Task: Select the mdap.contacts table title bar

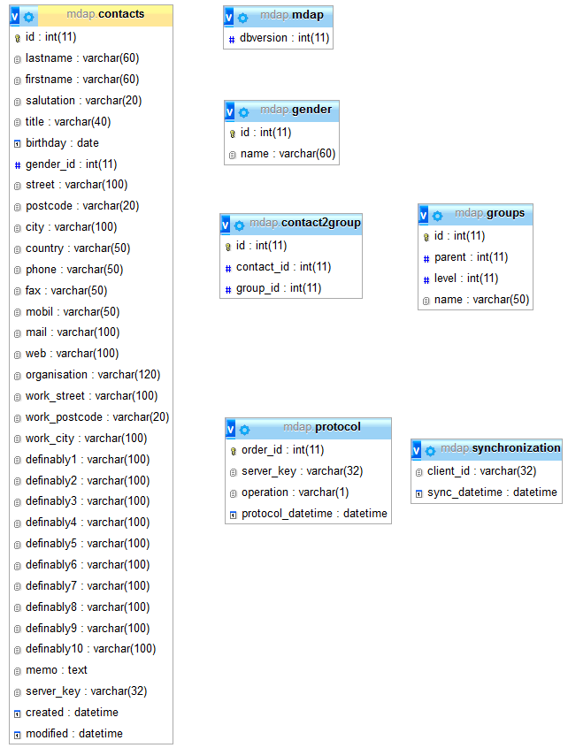Action: [x=104, y=14]
